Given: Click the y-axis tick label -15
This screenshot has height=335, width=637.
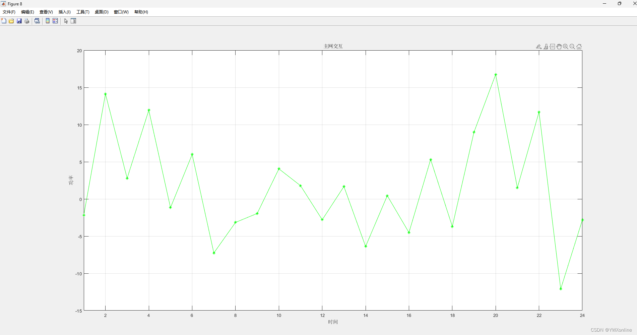Looking at the screenshot, I should coord(78,311).
